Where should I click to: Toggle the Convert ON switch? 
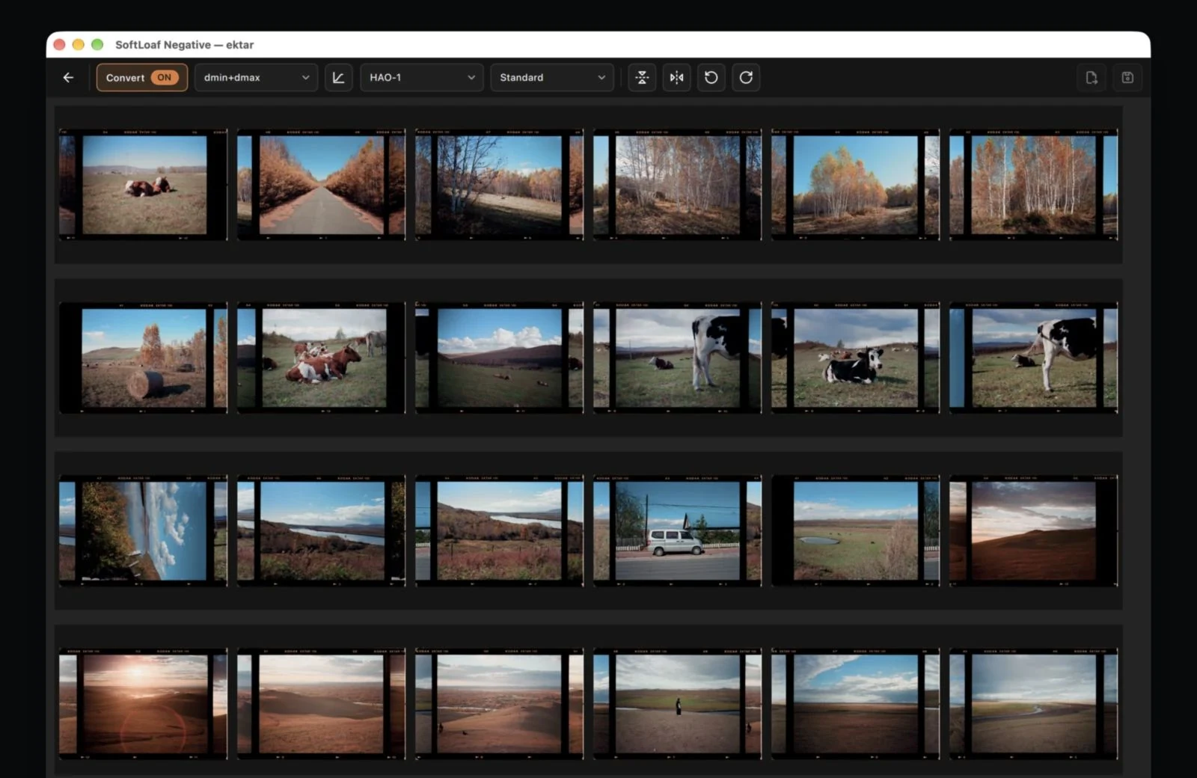coord(141,78)
